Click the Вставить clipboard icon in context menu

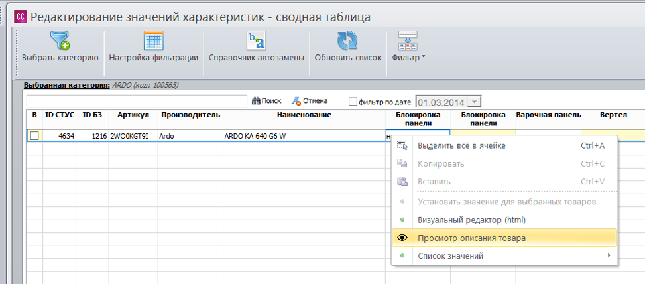(x=402, y=181)
